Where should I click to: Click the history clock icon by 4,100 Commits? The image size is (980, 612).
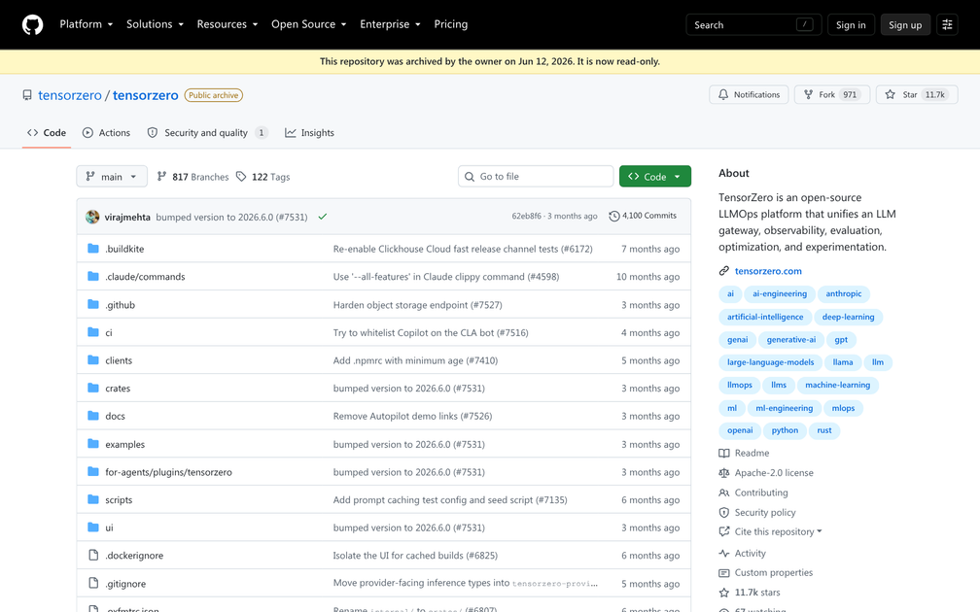(614, 216)
